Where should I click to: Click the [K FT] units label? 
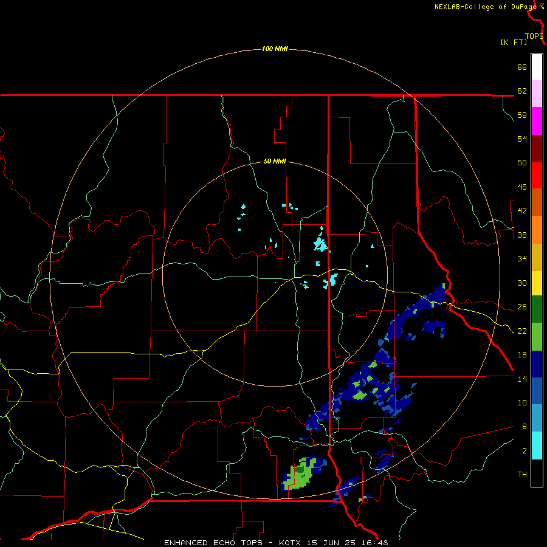point(514,42)
